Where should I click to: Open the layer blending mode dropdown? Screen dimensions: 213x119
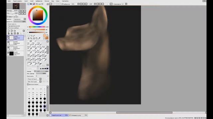tap(25, 19)
